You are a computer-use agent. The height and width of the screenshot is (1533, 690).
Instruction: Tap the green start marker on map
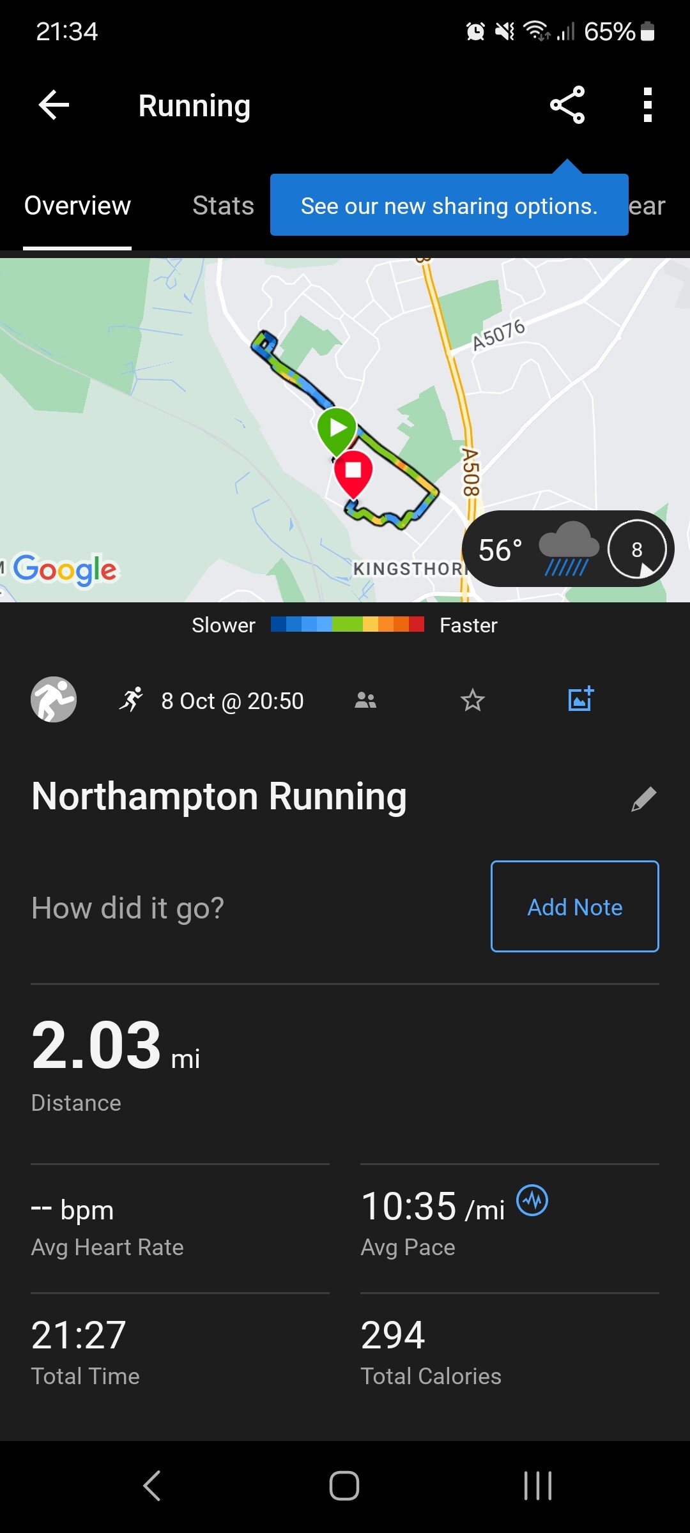click(x=337, y=428)
